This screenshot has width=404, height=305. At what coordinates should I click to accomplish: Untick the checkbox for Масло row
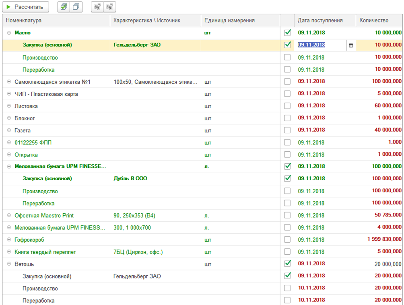pos(287,33)
